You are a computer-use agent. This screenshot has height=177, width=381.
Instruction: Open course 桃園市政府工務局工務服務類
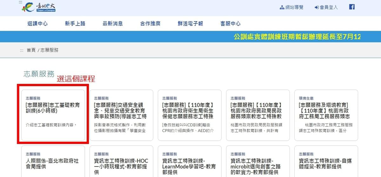click(324, 111)
